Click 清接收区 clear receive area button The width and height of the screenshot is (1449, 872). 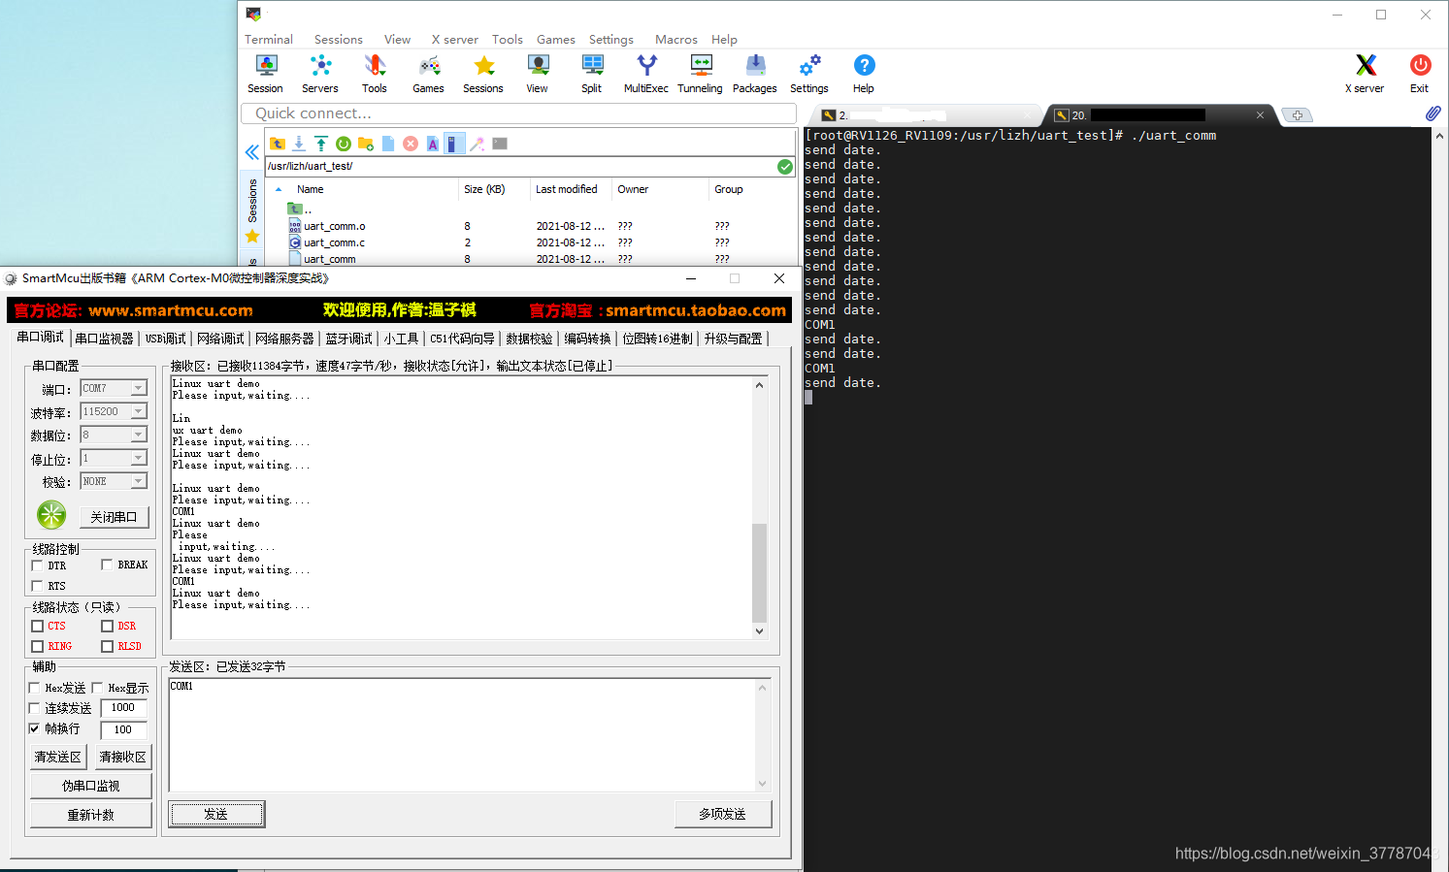[x=123, y=757]
